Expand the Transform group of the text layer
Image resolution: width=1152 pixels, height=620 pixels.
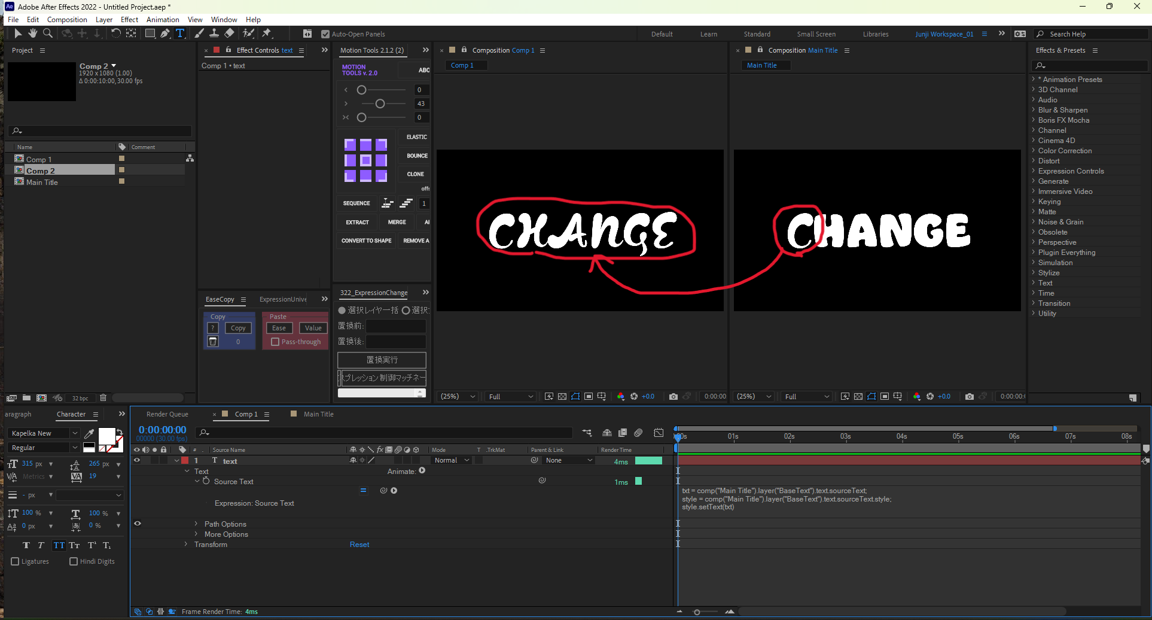[x=186, y=545]
